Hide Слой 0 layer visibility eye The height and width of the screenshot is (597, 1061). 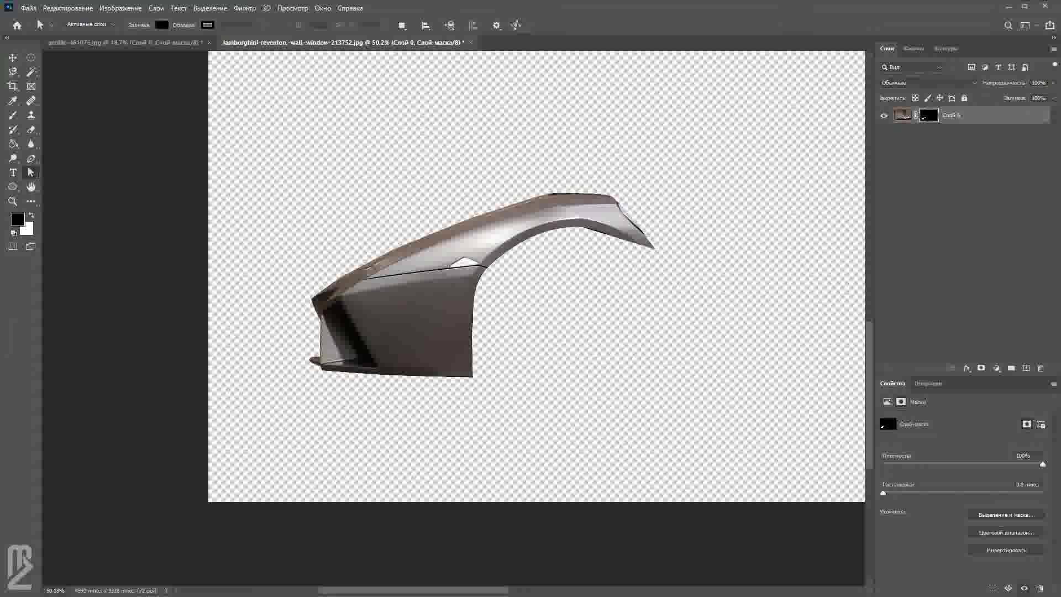click(x=884, y=116)
